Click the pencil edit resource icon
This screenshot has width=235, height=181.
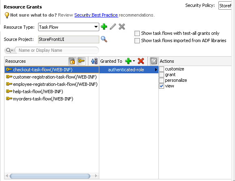[x=113, y=27]
